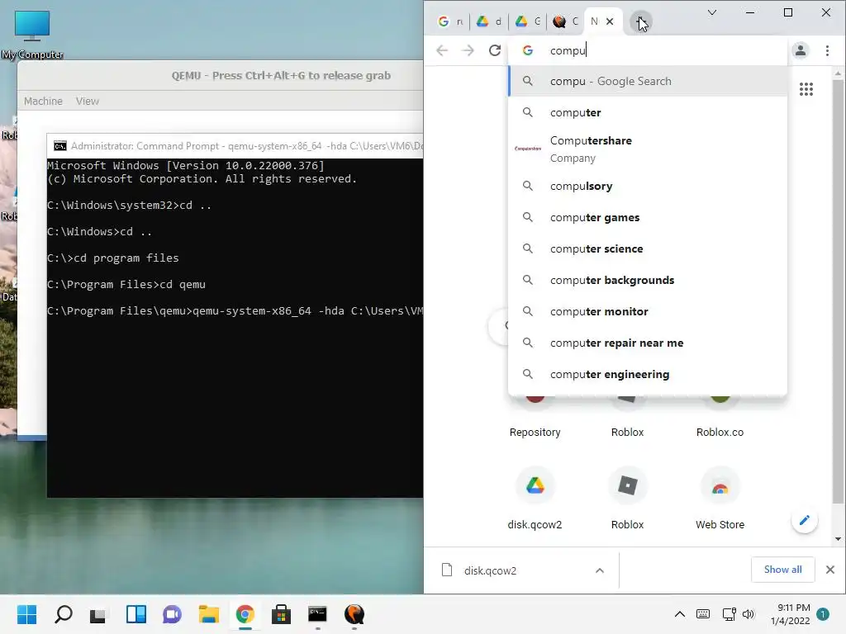Click the Chrome taskbar icon
Image resolution: width=846 pixels, height=634 pixels.
coord(245,614)
